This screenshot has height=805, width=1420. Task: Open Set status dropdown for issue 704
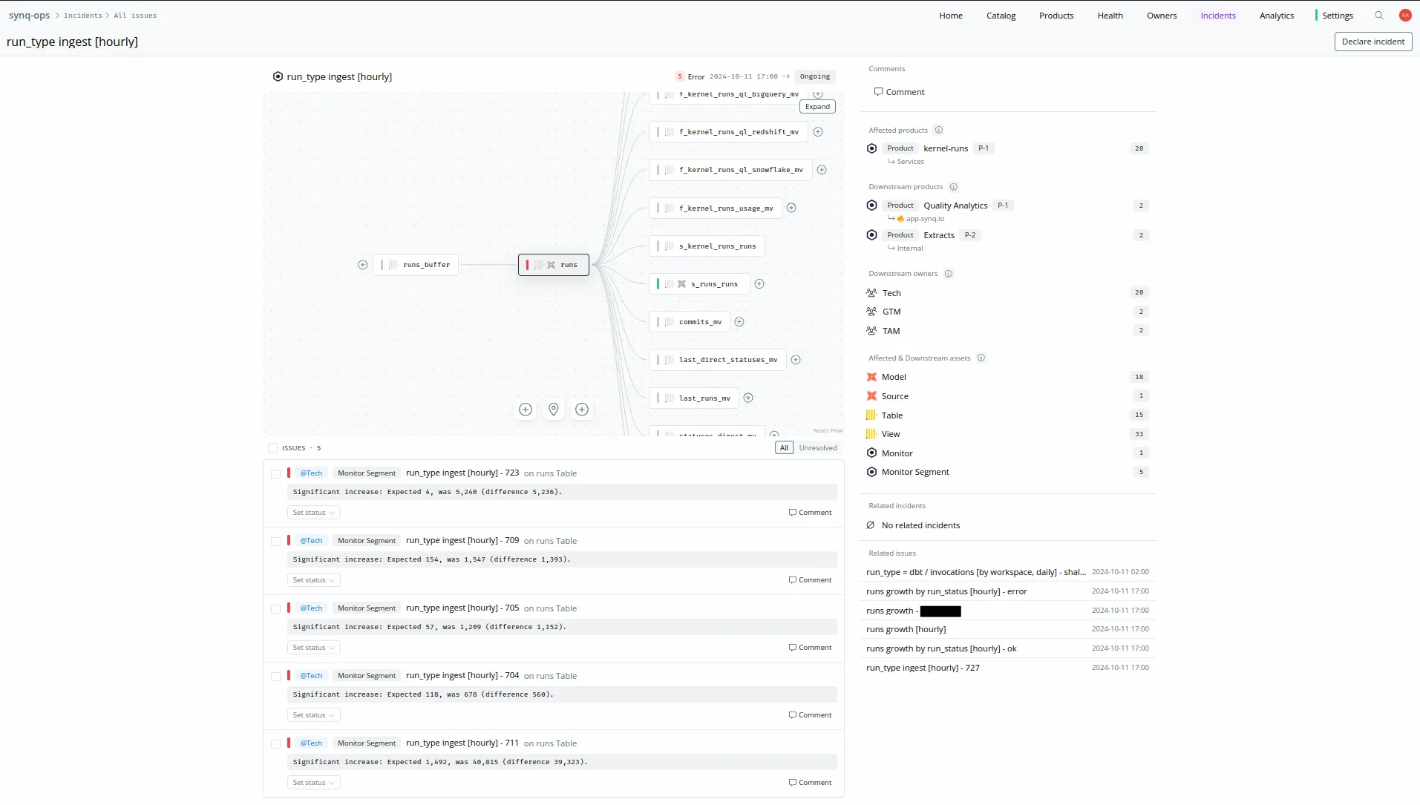[313, 715]
